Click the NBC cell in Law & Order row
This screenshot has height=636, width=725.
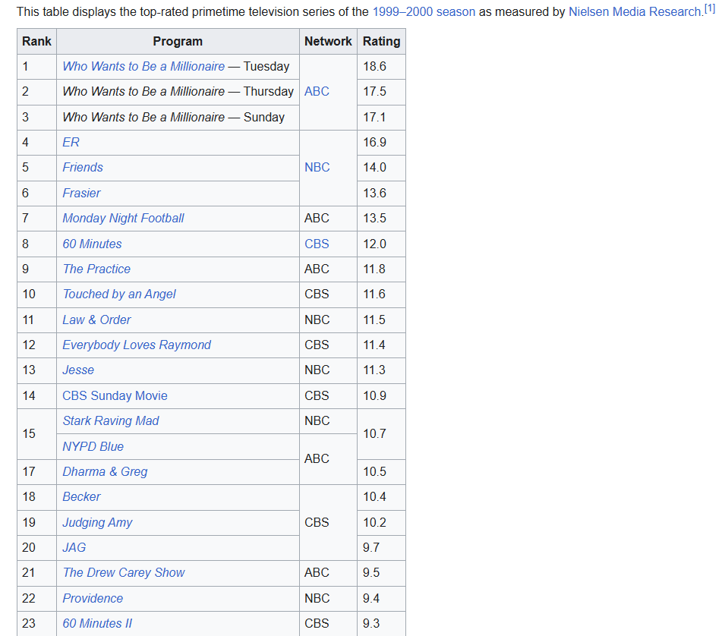pyautogui.click(x=328, y=320)
